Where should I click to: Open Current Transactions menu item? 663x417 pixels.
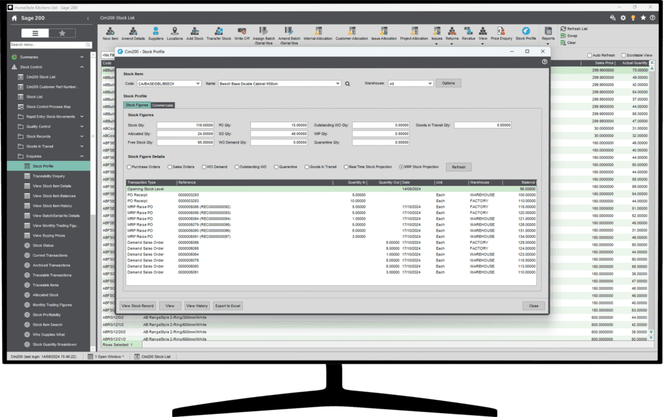coord(50,255)
